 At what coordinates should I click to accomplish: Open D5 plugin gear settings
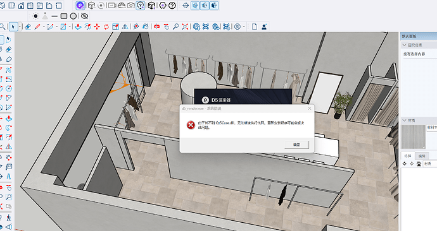click(163, 5)
